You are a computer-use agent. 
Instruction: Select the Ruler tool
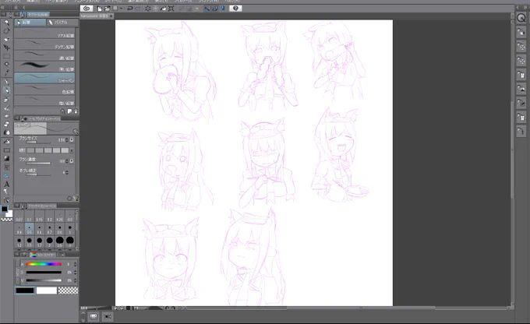tap(6, 175)
